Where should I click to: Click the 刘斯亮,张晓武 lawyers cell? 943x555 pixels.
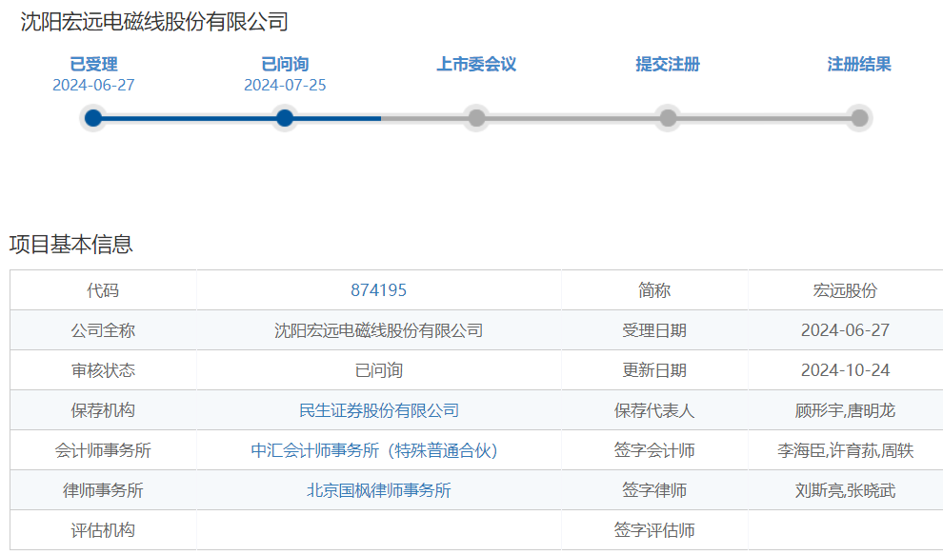[x=845, y=490]
